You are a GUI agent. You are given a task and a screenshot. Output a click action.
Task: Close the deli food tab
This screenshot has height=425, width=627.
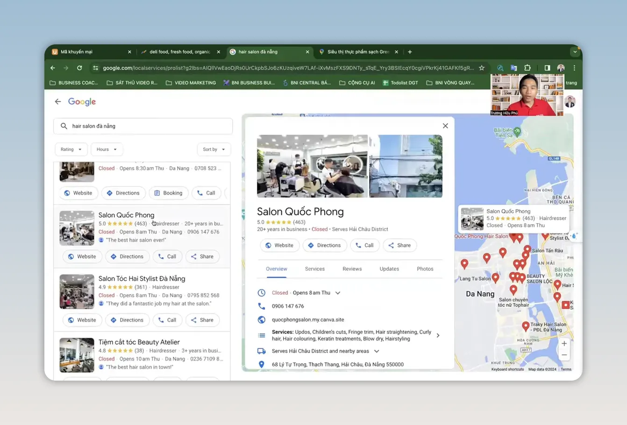pos(218,52)
